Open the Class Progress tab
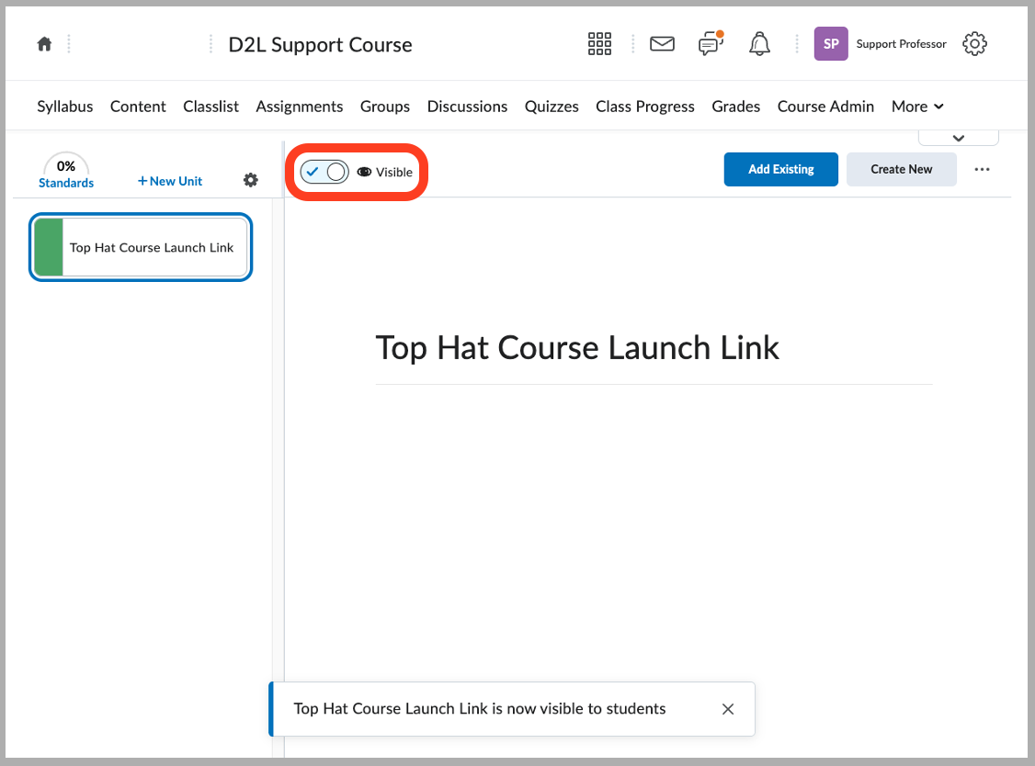Viewport: 1035px width, 766px height. [644, 106]
